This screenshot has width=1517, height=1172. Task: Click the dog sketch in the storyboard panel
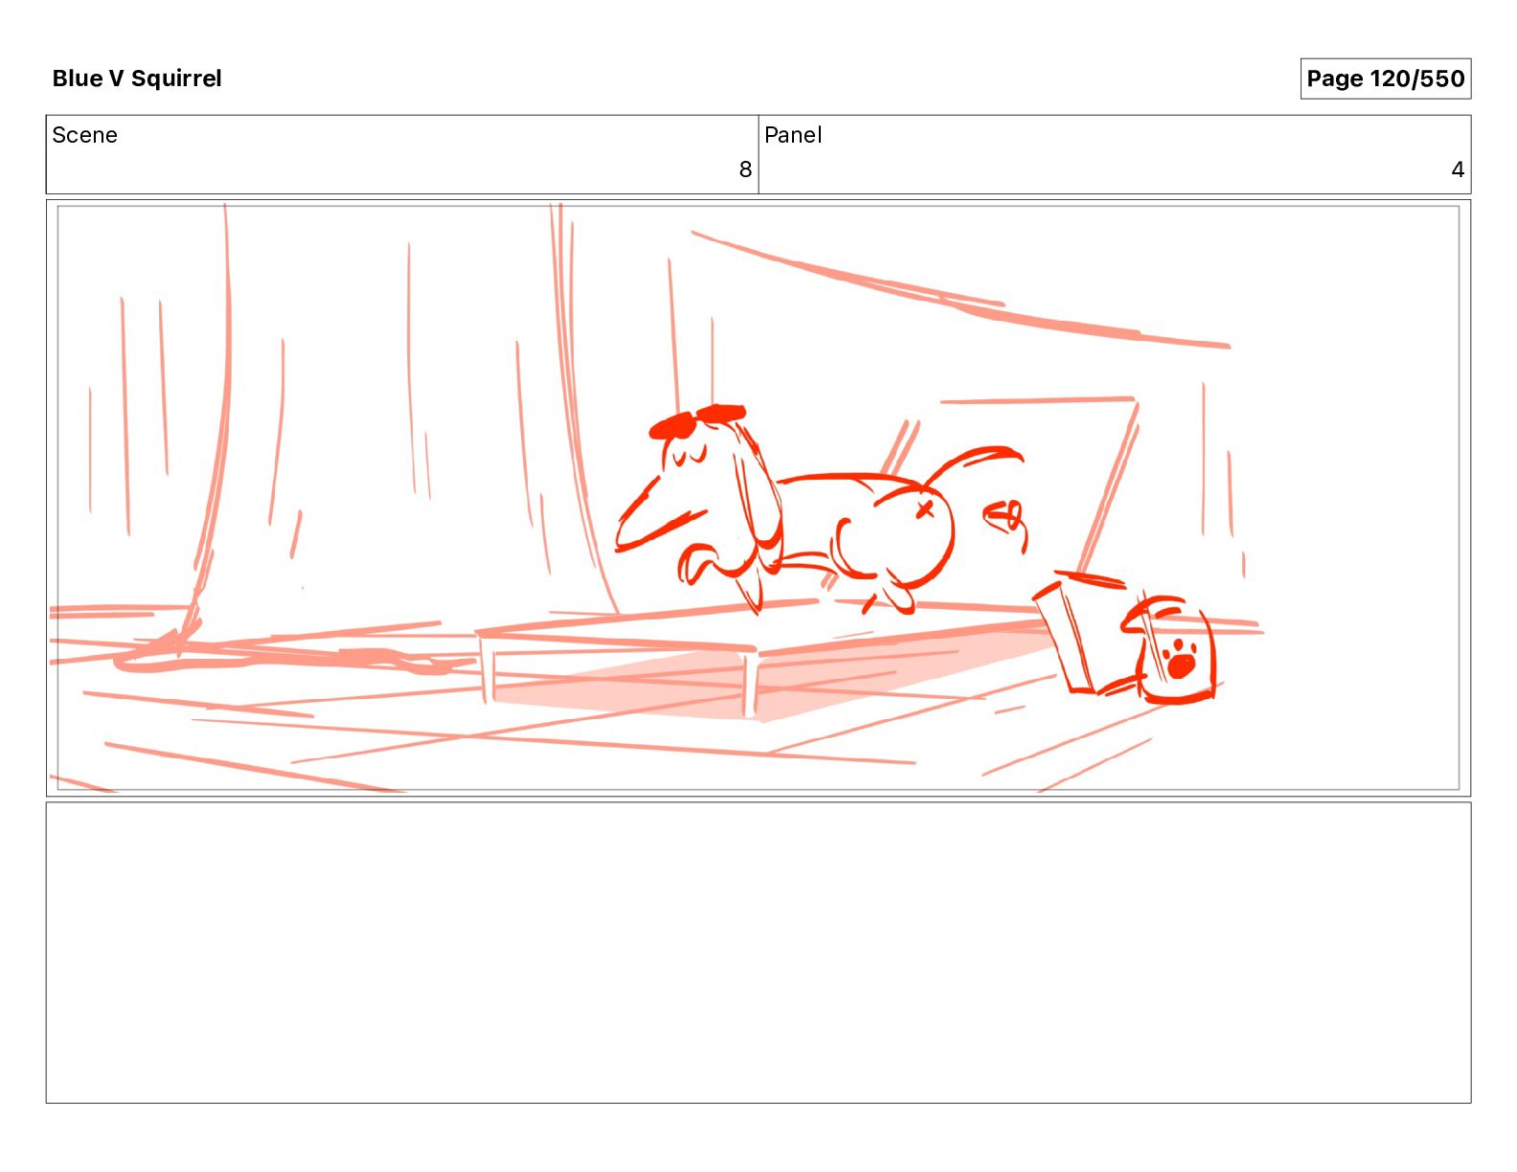819,507
